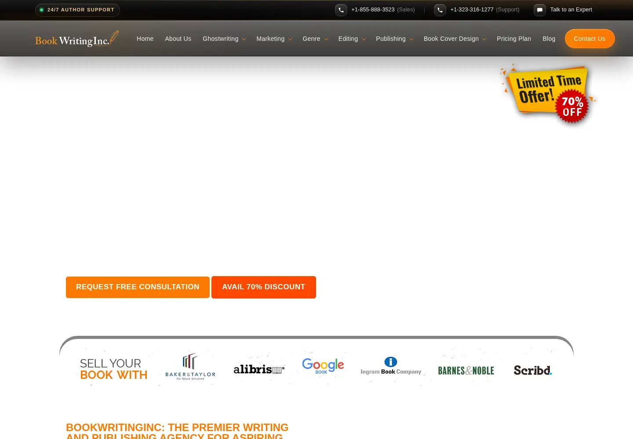The width and height of the screenshot is (633, 439).
Task: Open the Book Writing Inc. logo
Action: pyautogui.click(x=77, y=39)
